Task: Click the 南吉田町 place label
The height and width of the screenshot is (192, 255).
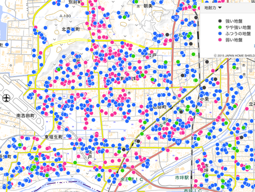Action: 25,116
